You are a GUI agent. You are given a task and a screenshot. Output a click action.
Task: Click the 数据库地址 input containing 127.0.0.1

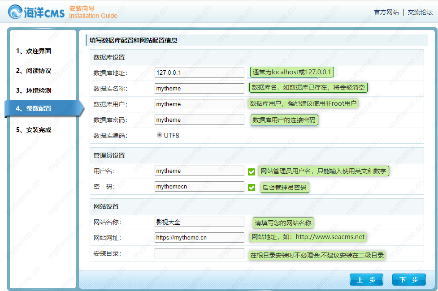point(199,73)
